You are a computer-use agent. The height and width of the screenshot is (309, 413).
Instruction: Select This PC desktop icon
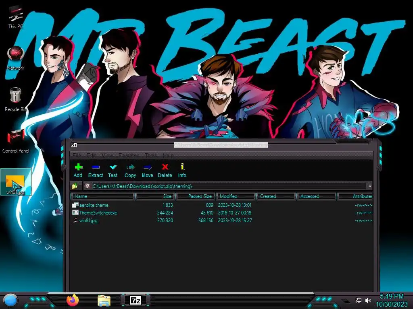[x=16, y=17]
